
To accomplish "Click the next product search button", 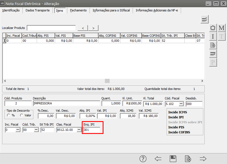I will pos(93,28).
